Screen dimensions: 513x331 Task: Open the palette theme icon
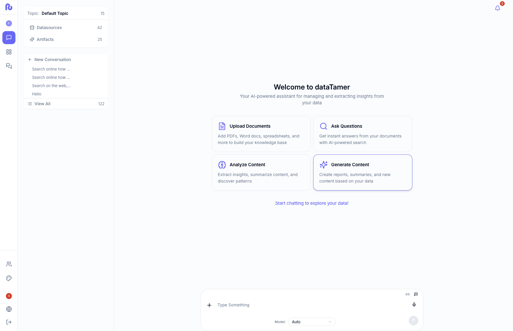[9, 278]
